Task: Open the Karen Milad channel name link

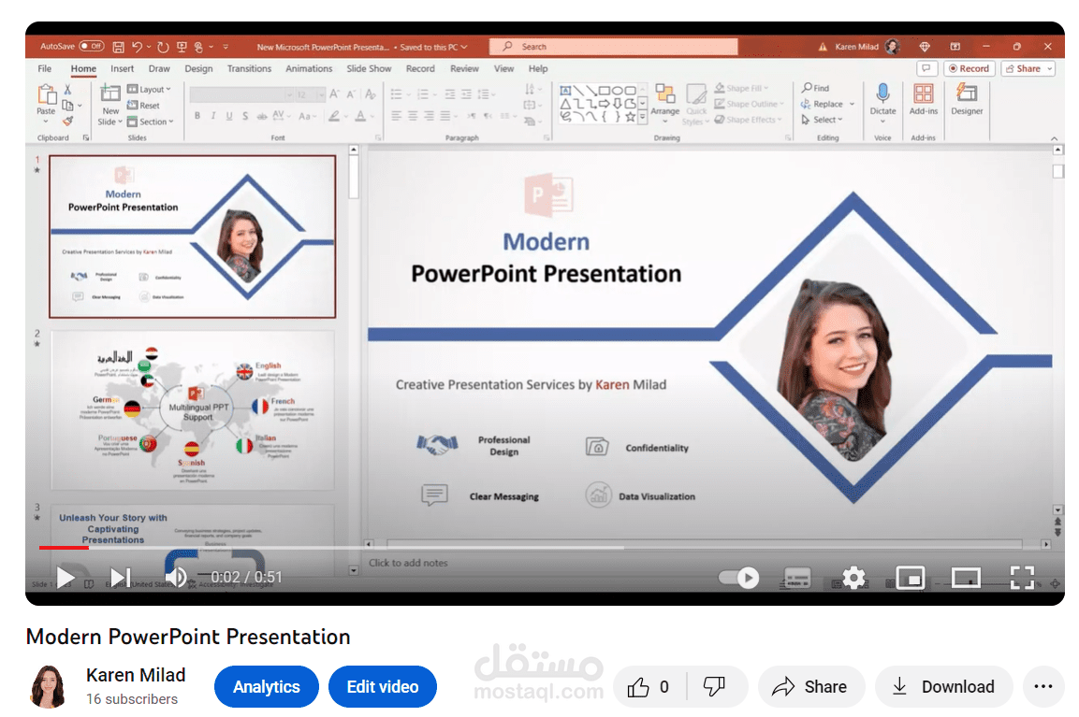Action: (x=136, y=675)
